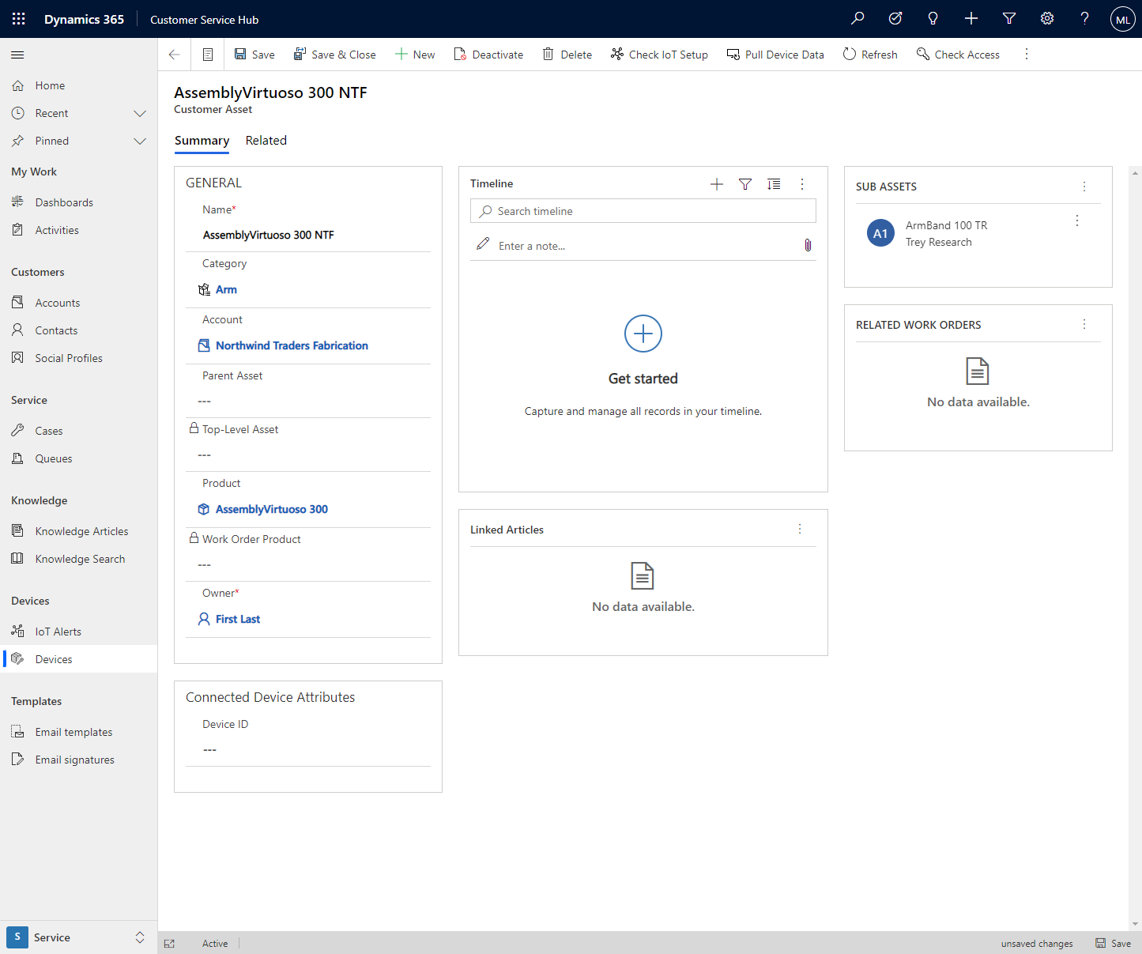Open ML user account avatar
Viewport: 1142px width, 954px height.
click(1123, 19)
